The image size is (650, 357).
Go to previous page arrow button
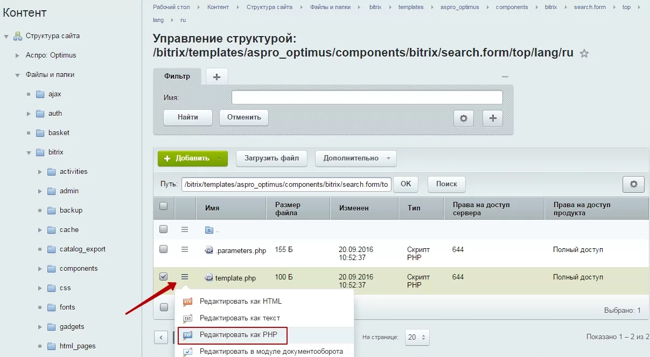click(x=161, y=338)
